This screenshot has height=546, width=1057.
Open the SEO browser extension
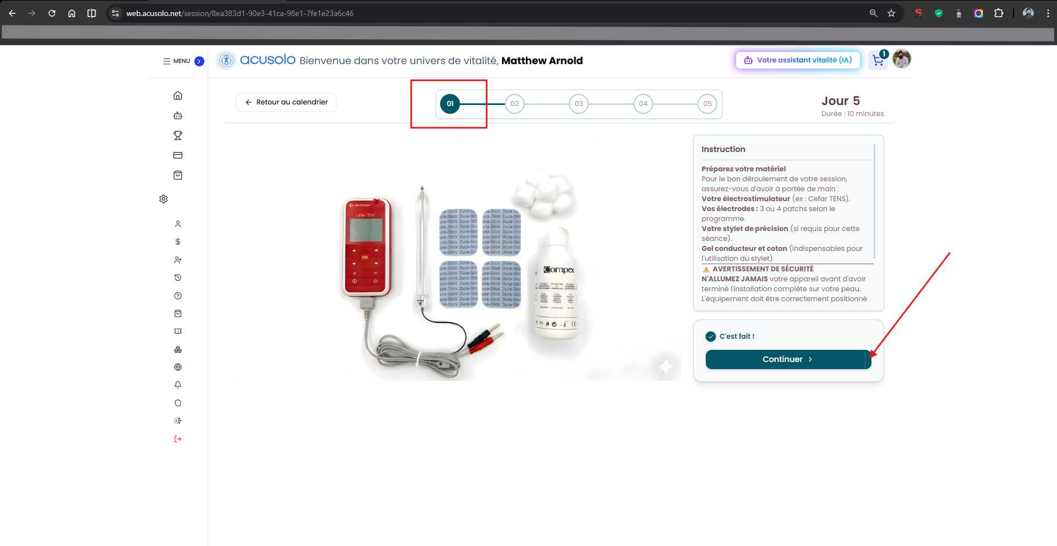pos(919,13)
